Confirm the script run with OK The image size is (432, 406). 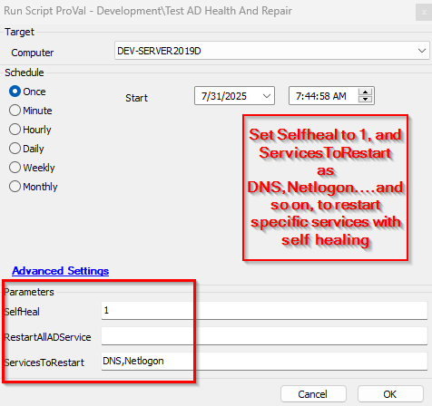390,394
